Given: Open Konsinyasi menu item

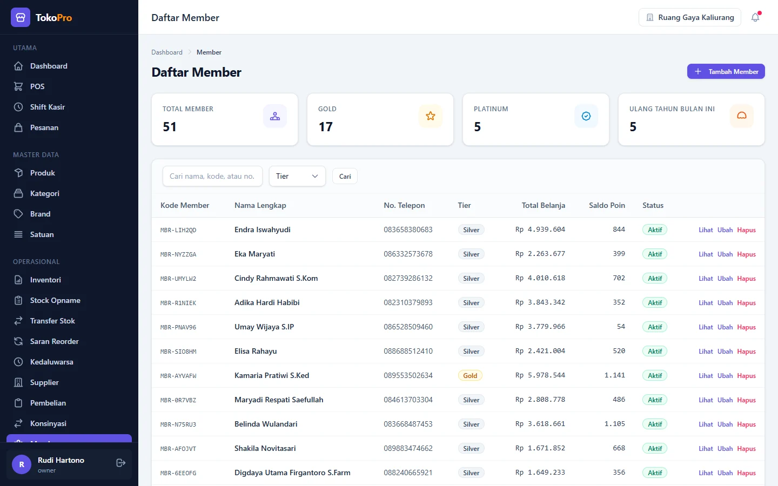Looking at the screenshot, I should click(69, 423).
